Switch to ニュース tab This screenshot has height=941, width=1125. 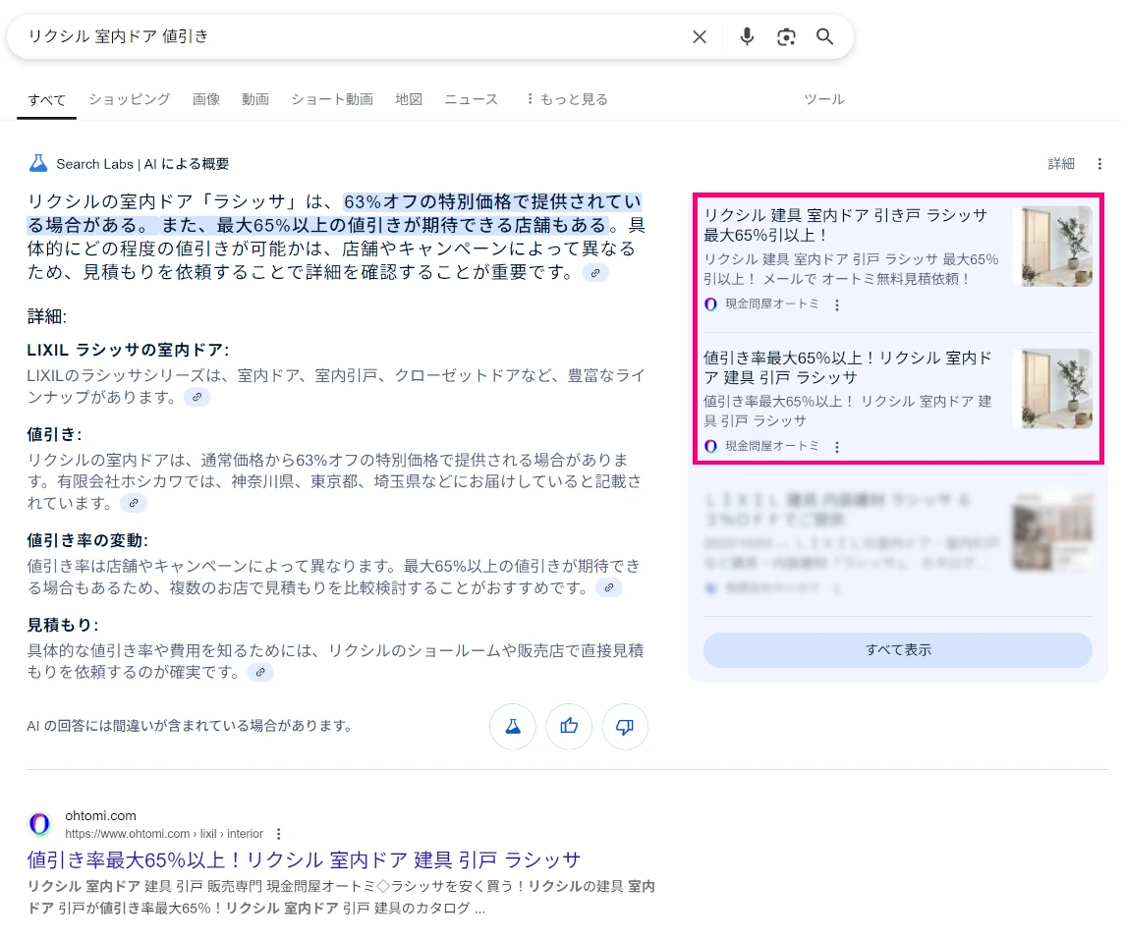point(471,99)
